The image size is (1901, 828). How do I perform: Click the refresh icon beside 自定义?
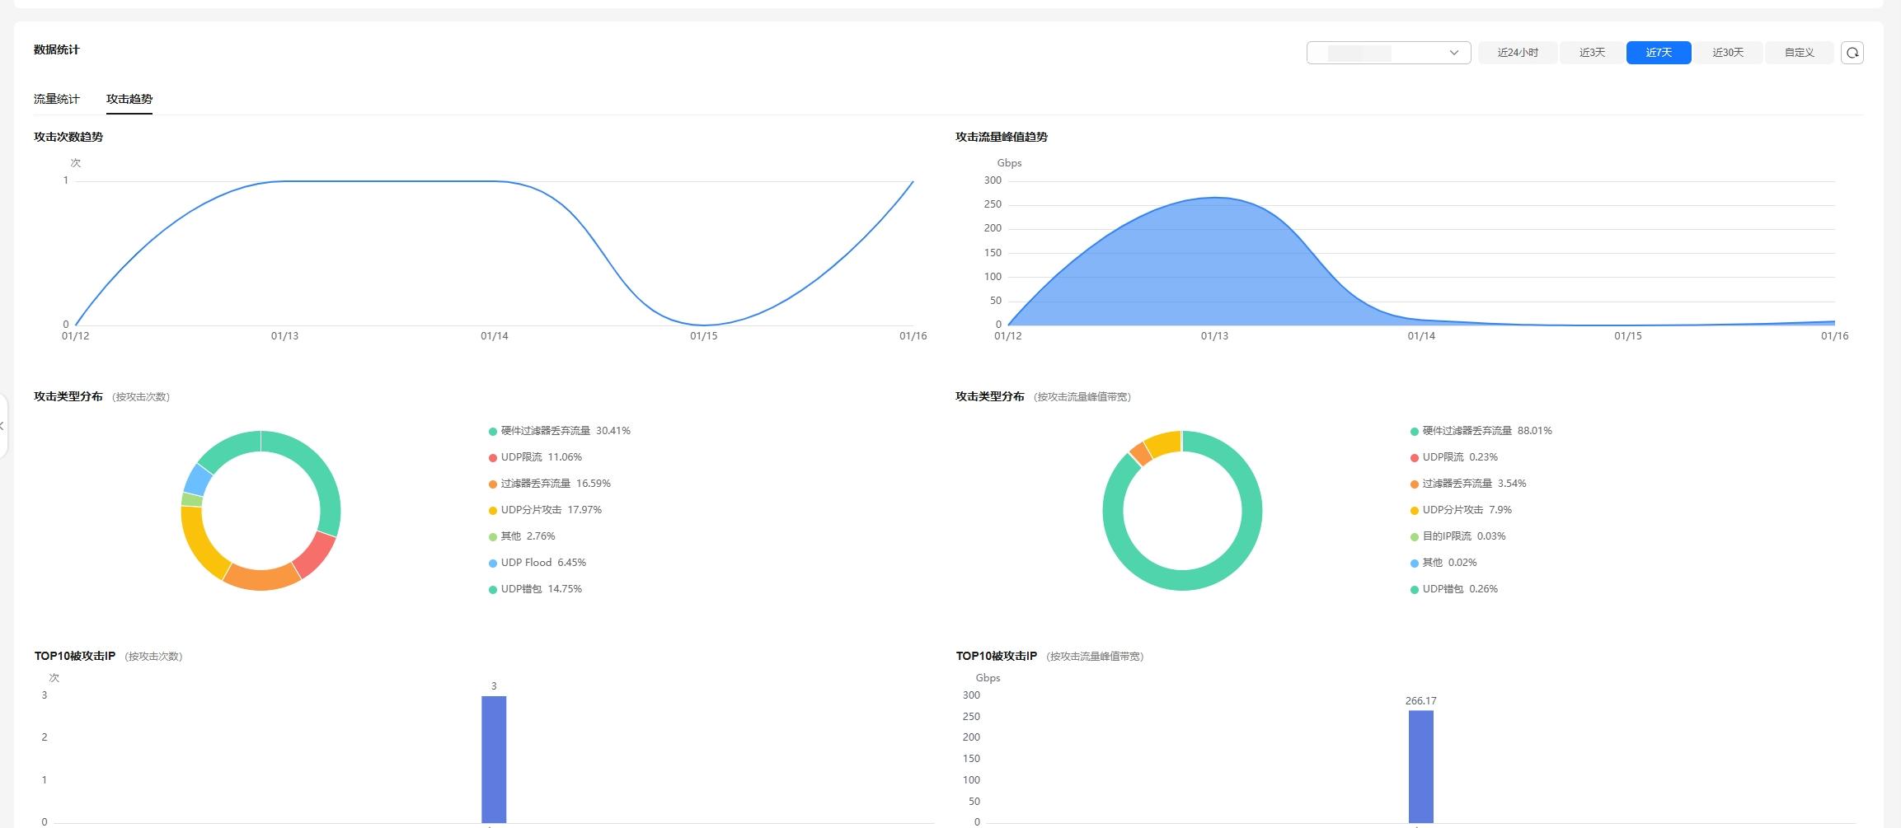1852,53
